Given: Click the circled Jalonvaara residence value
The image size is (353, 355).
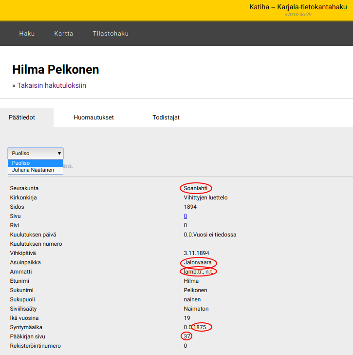Looking at the screenshot, I should tap(197, 262).
